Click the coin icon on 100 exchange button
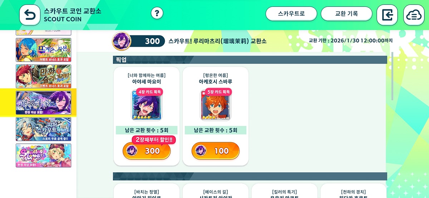The height and width of the screenshot is (198, 429). pyautogui.click(x=201, y=150)
